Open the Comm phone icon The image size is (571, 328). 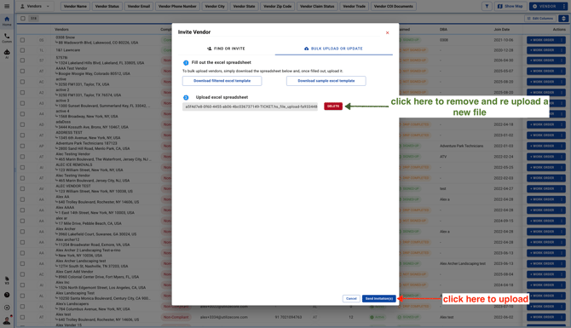[x=7, y=37]
